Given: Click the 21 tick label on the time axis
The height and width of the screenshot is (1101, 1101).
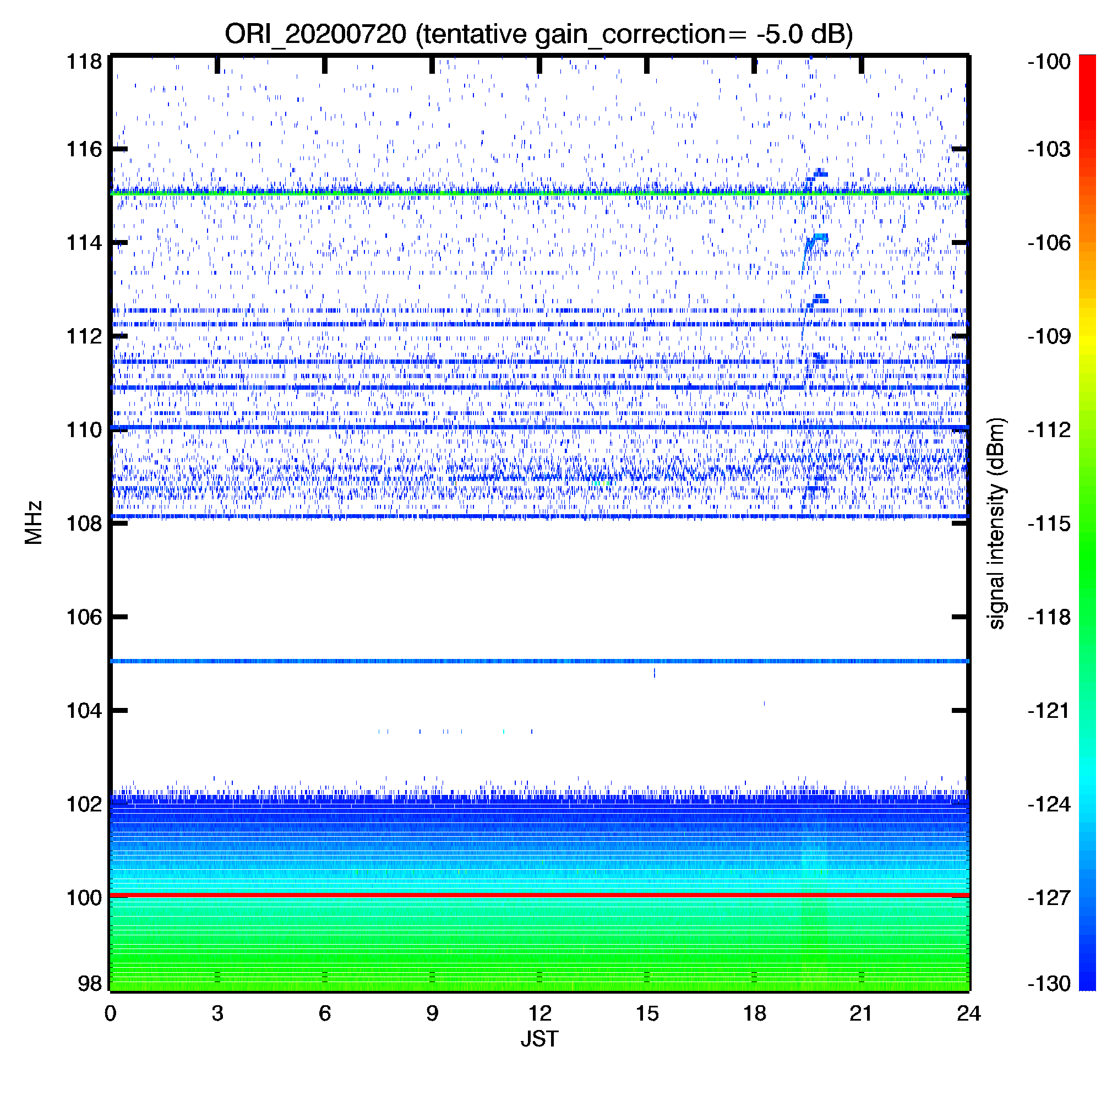Looking at the screenshot, I should 861,1014.
